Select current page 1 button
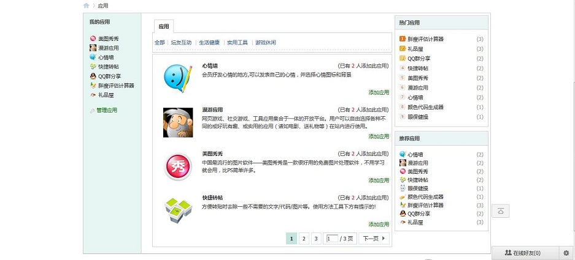575x260 pixels. pos(291,239)
